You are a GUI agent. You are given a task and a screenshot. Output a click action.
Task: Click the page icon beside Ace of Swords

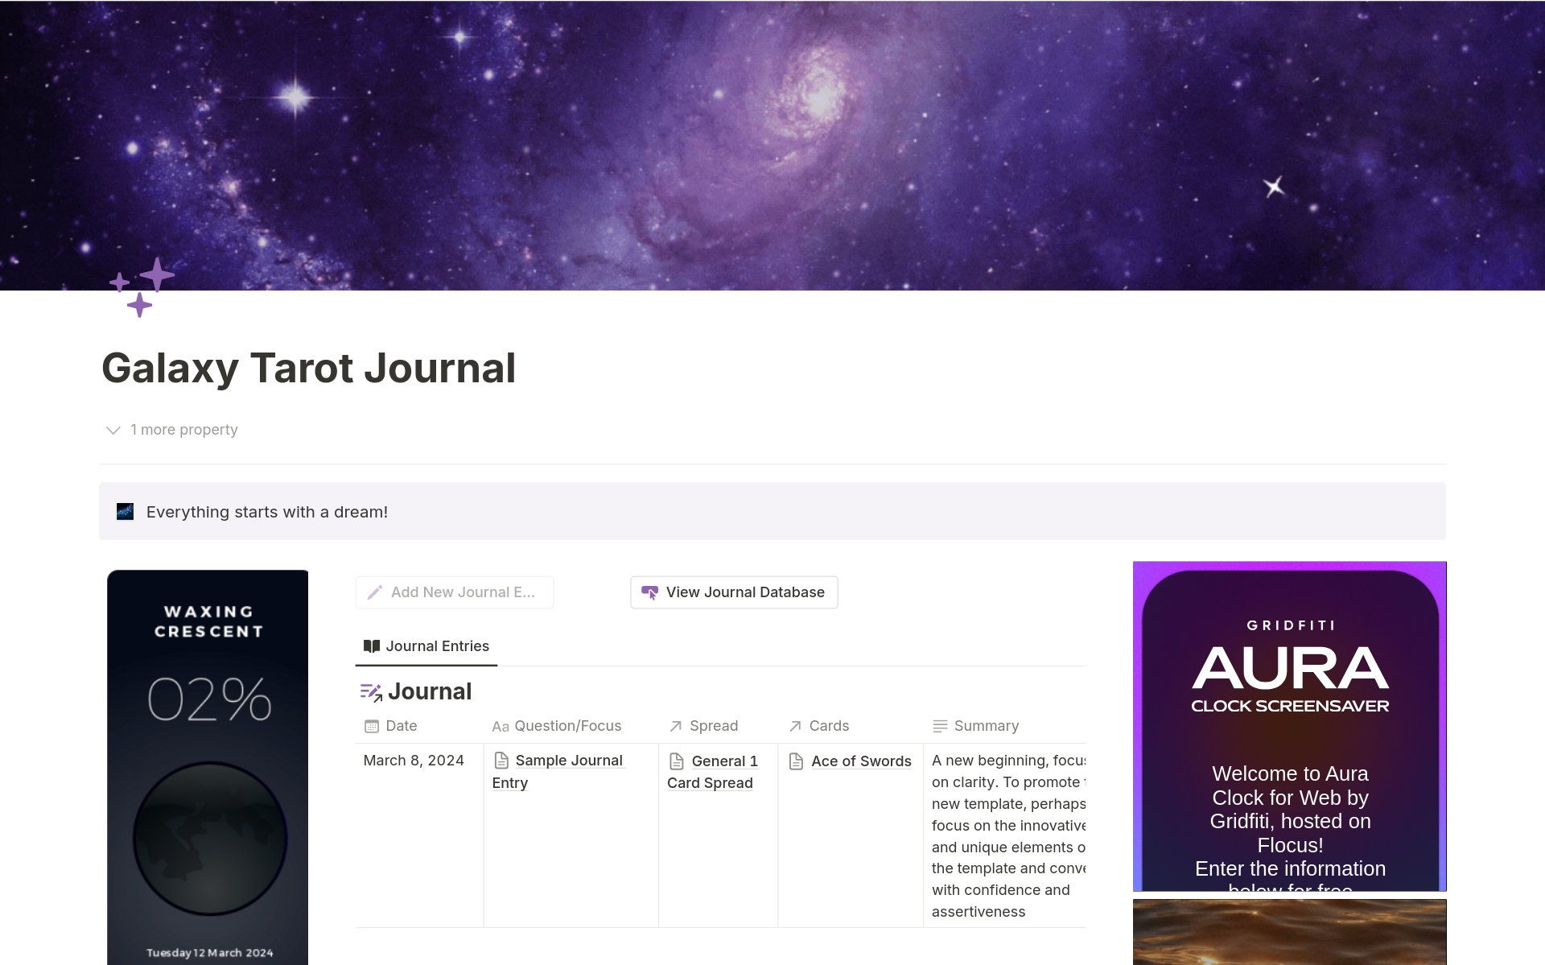[x=796, y=761]
